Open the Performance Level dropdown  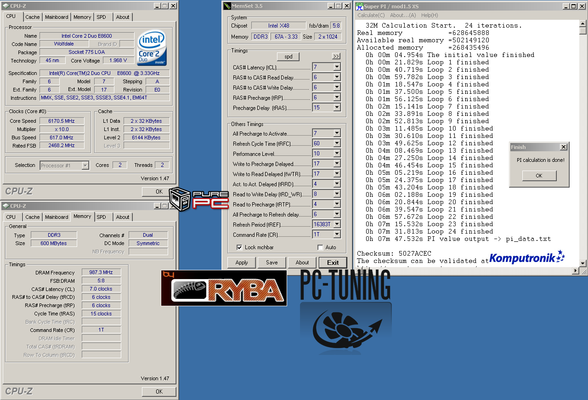tap(337, 154)
